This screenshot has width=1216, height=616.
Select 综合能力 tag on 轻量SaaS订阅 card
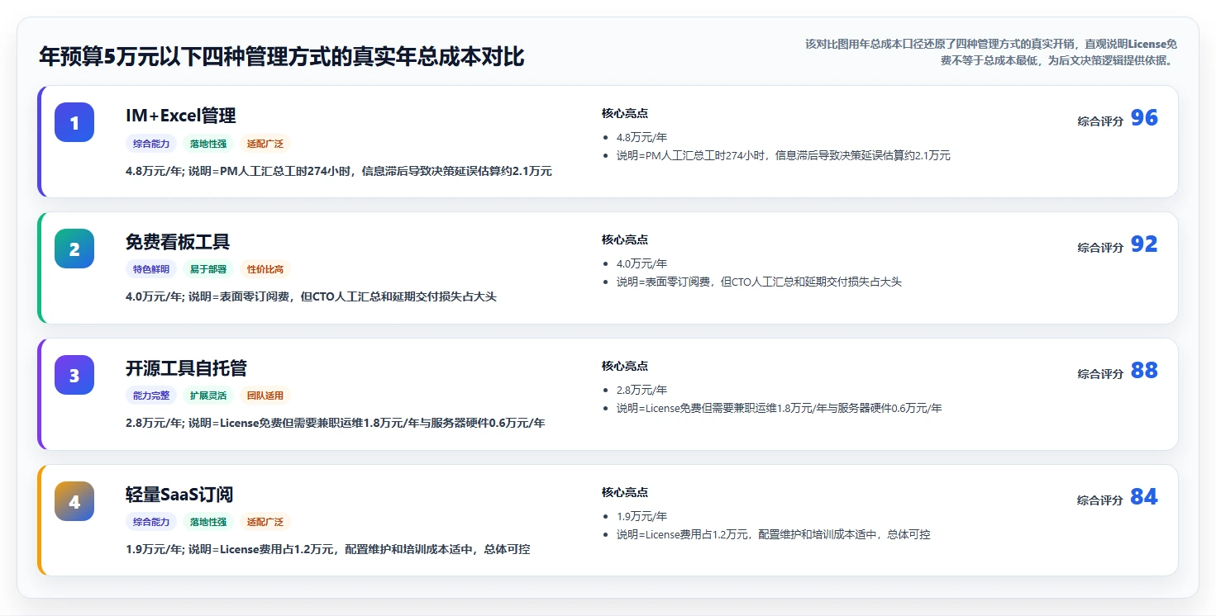coord(151,522)
